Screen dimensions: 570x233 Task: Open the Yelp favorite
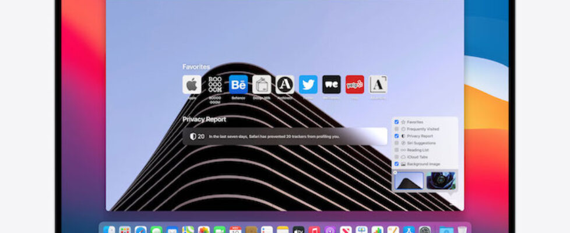point(354,84)
